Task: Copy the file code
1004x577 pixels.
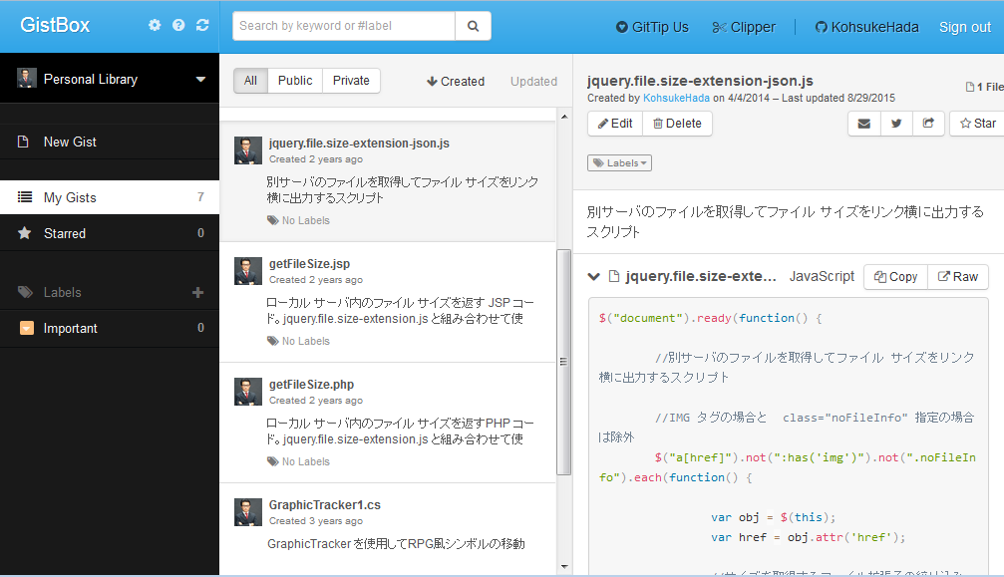Action: (895, 276)
